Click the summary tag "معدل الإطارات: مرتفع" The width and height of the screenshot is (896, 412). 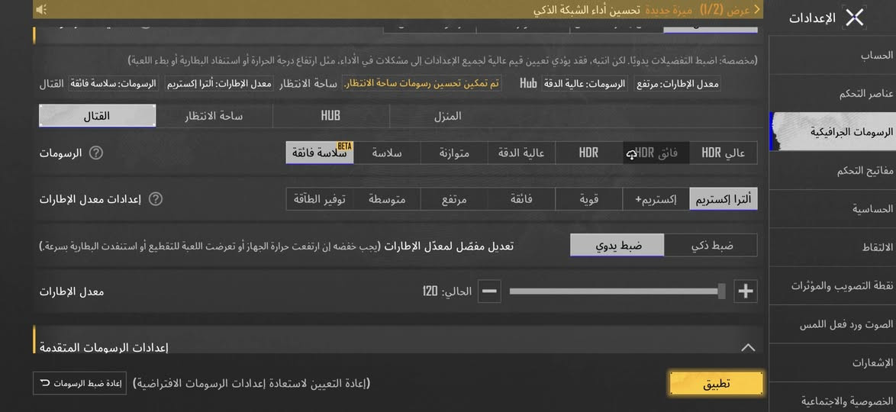click(x=677, y=84)
